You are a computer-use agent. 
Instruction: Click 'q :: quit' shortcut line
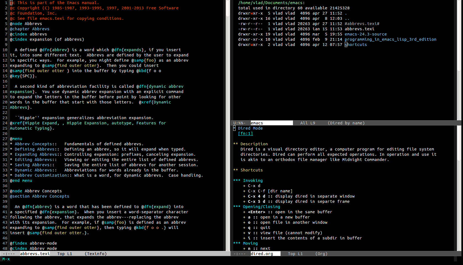(257, 228)
